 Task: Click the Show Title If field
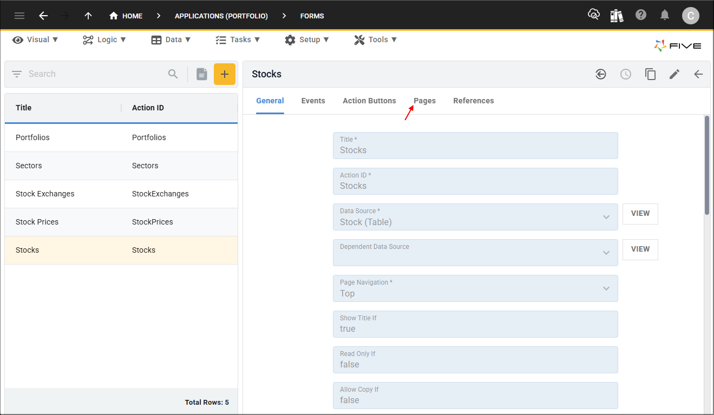(x=475, y=324)
